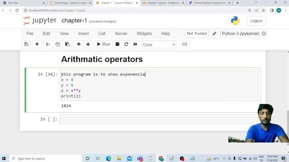Click the empty In [ ] cell
This screenshot has height=162, width=289.
click(x=159, y=119)
